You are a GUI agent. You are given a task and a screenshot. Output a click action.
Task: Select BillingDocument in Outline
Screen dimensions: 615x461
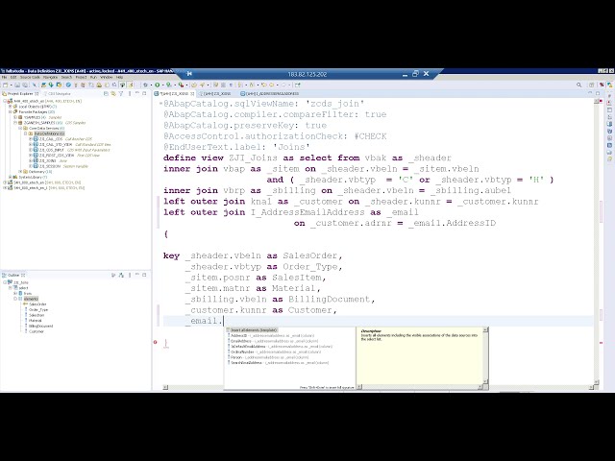click(x=40, y=327)
